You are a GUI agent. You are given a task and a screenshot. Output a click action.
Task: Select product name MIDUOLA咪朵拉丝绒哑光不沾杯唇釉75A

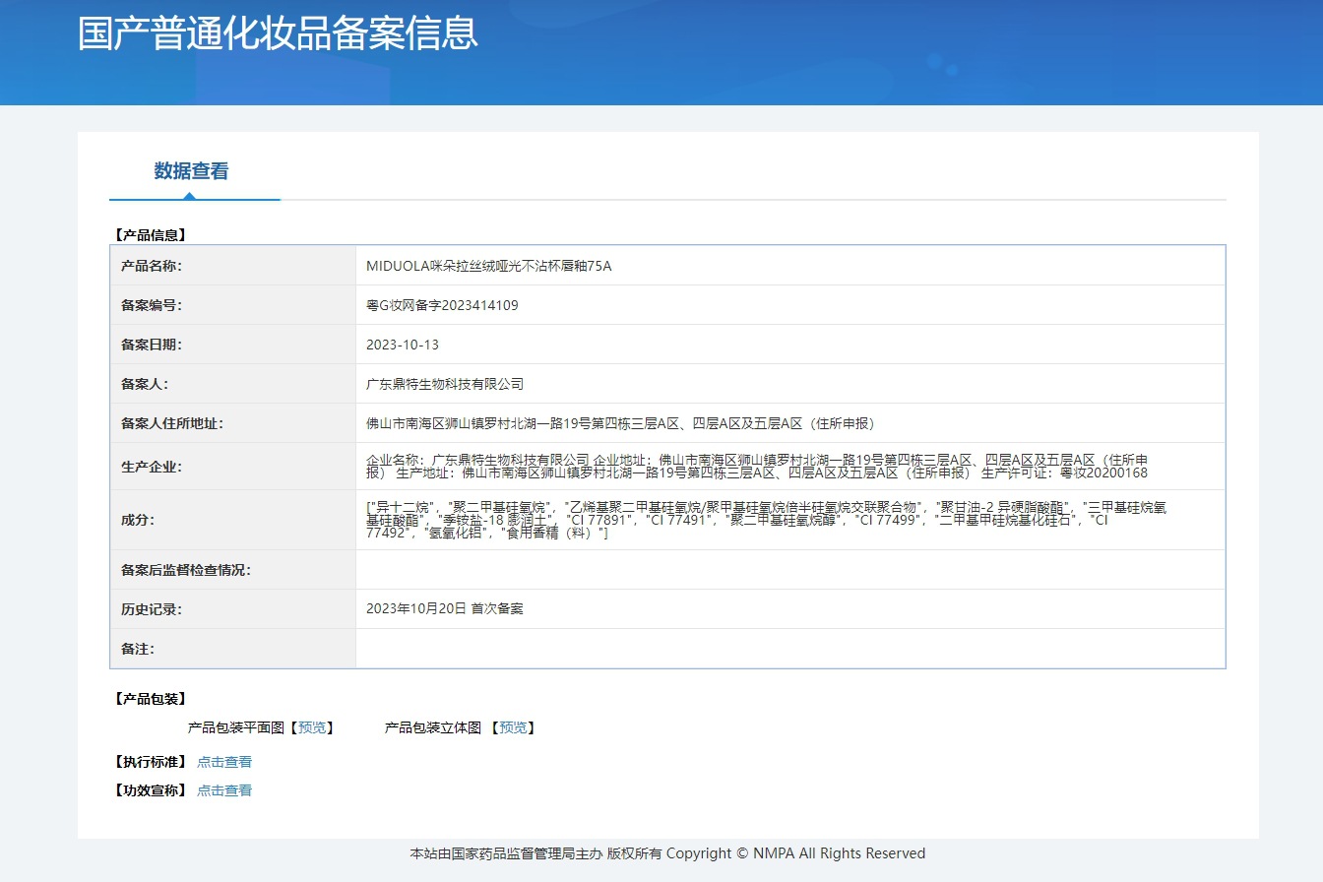click(x=488, y=266)
